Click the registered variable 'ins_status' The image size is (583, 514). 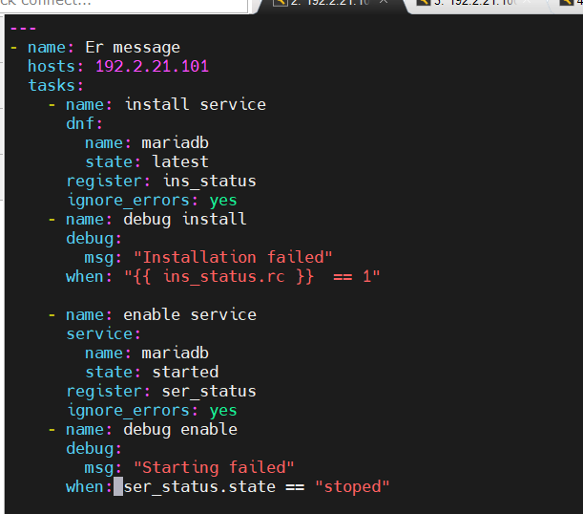pos(209,181)
